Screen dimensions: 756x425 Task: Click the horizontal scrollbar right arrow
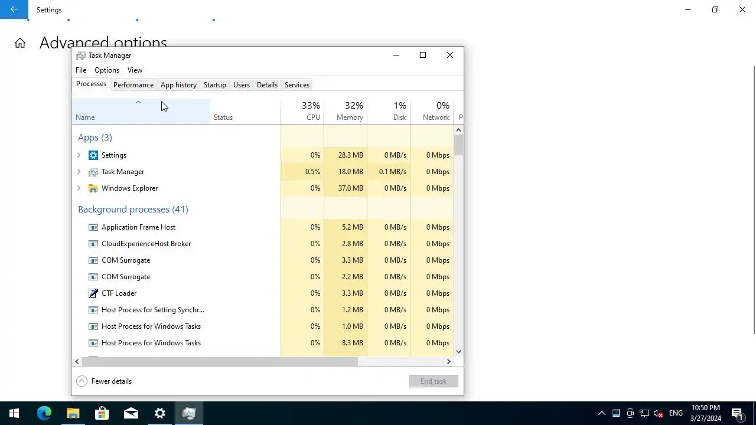point(448,361)
